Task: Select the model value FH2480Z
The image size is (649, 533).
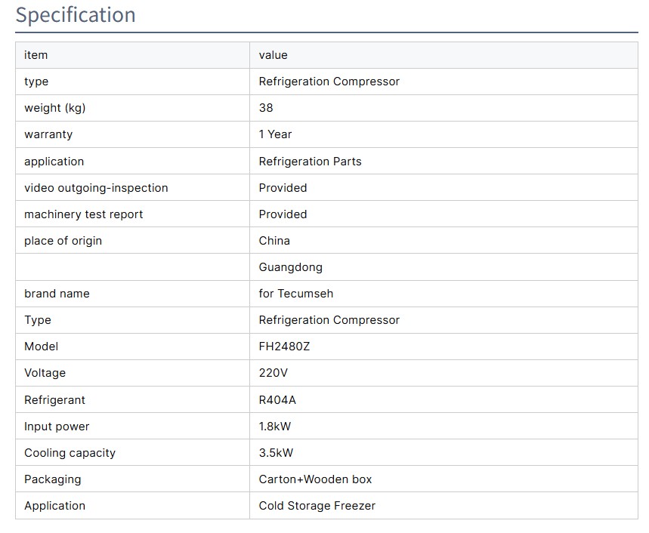Action: (284, 347)
